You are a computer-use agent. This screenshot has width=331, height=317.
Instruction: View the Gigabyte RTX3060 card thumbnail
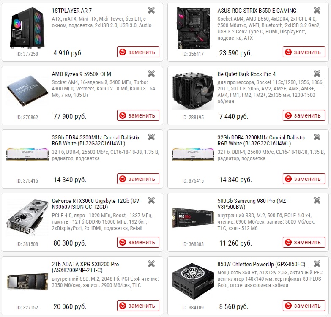(27, 217)
